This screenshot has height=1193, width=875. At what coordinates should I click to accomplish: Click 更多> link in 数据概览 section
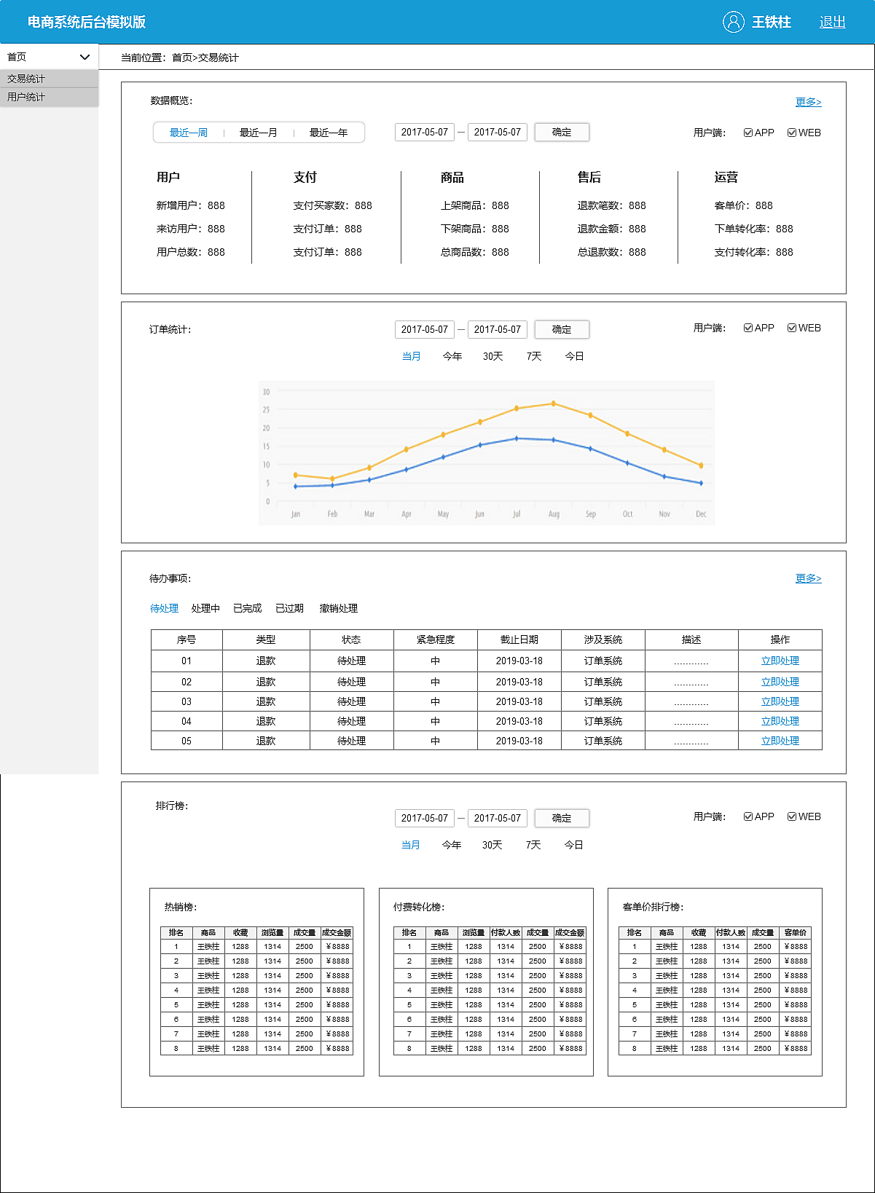tap(808, 102)
